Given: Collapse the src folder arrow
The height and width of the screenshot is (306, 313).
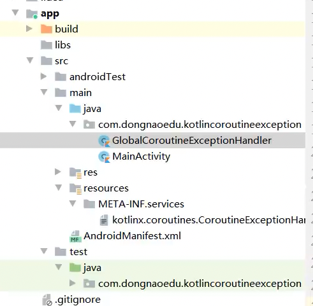Looking at the screenshot, I should [x=30, y=60].
